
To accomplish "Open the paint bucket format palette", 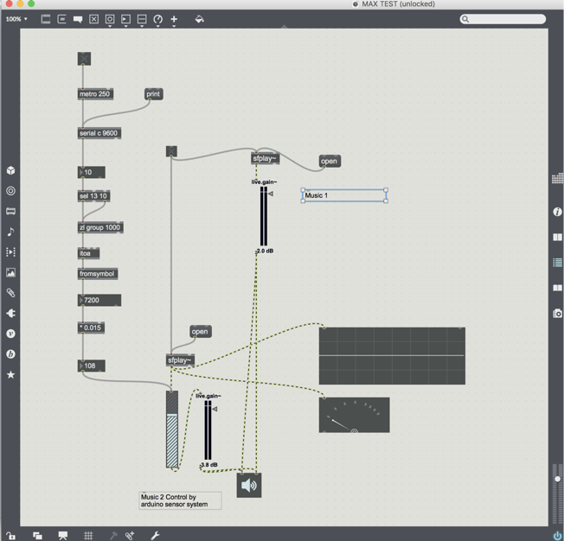I will [199, 19].
